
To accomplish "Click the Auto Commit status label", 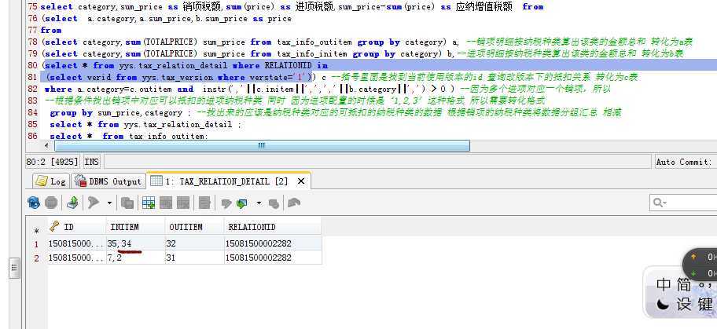I will coord(684,162).
